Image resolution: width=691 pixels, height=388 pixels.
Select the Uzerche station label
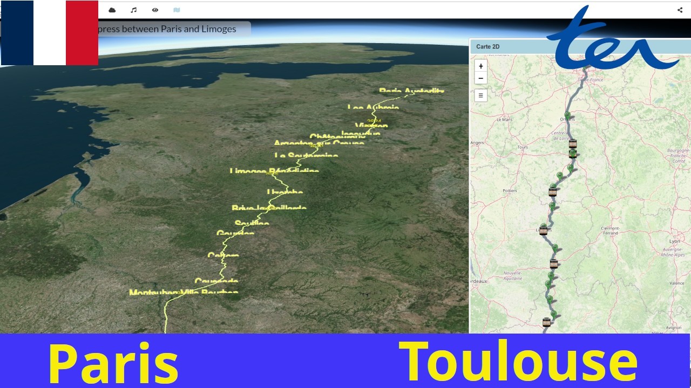click(x=284, y=192)
